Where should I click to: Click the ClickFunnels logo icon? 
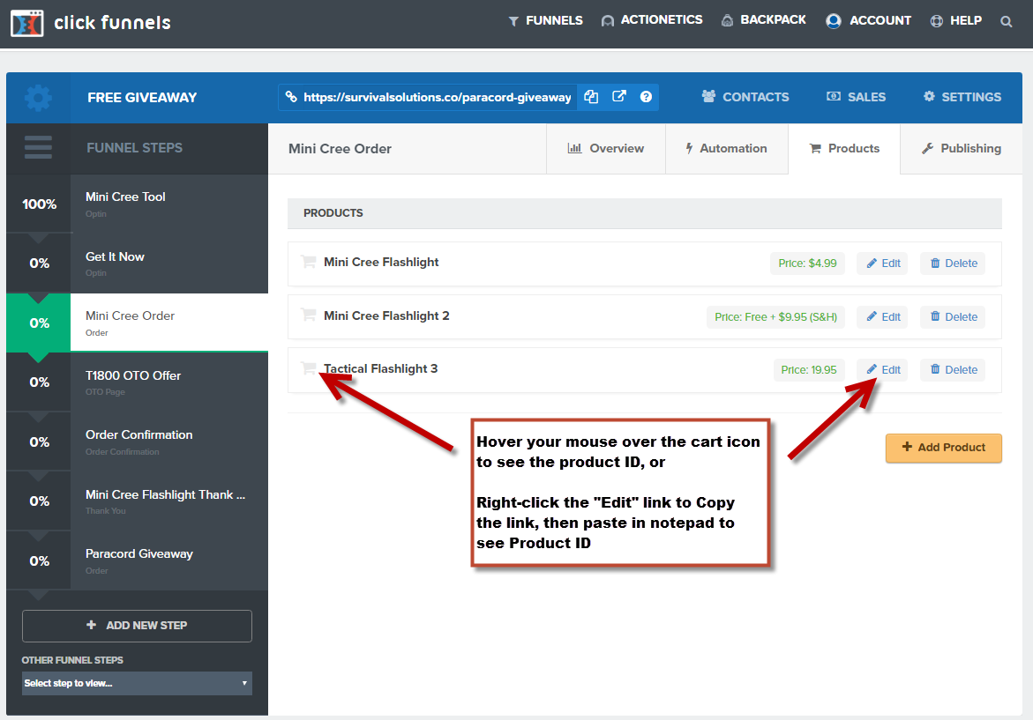click(x=27, y=23)
